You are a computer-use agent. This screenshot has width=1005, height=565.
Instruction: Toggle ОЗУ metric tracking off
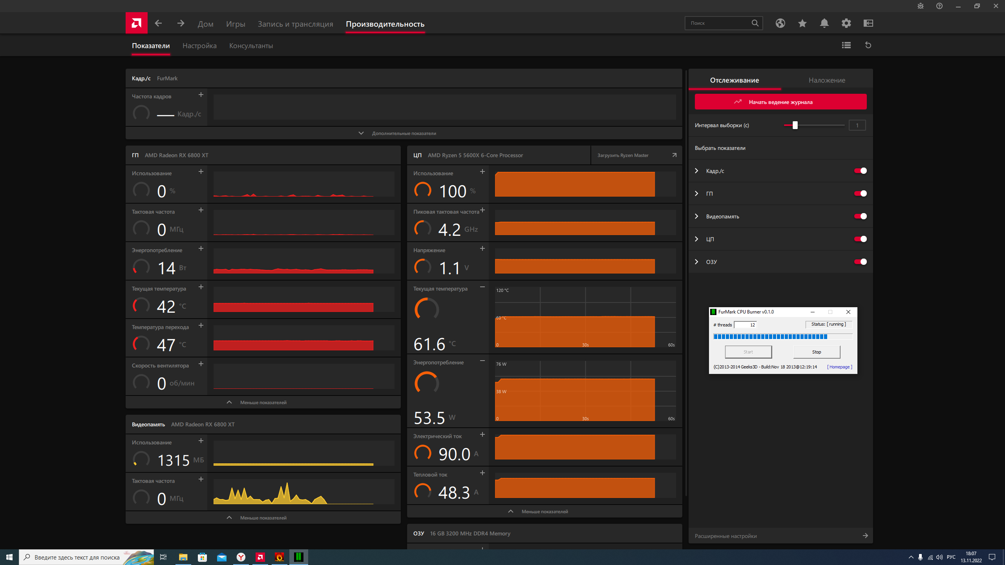[860, 262]
